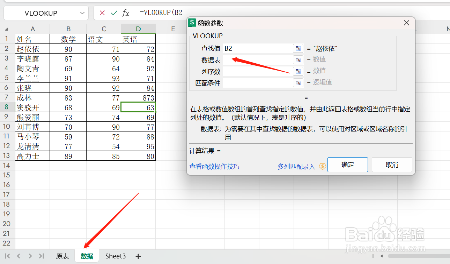Switch to the 原表 sheet tab
This screenshot has width=450, height=264.
(62, 256)
